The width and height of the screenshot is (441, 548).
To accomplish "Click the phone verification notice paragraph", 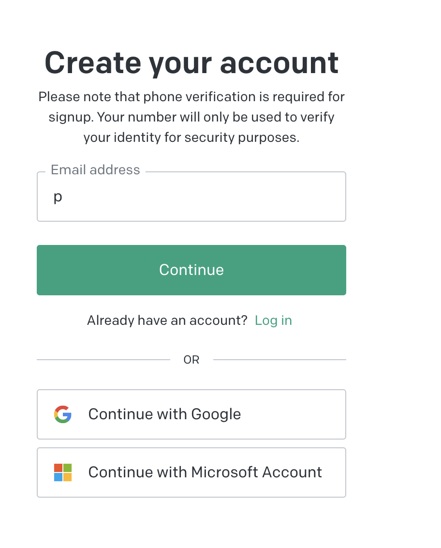I will pyautogui.click(x=191, y=117).
